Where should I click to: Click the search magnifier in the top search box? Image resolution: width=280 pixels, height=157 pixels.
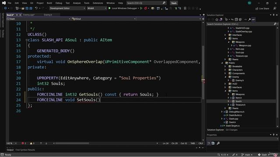pos(164,3)
